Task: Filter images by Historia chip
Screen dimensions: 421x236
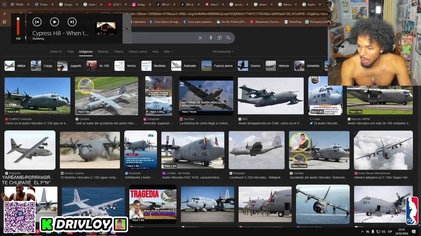Action: tap(278, 66)
